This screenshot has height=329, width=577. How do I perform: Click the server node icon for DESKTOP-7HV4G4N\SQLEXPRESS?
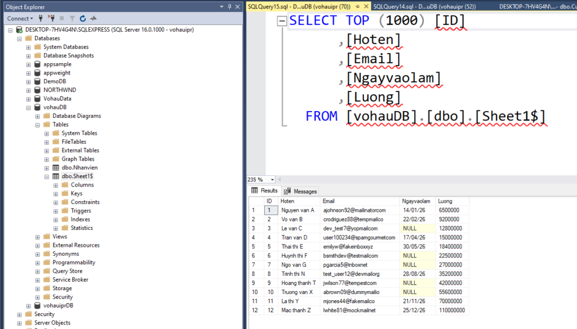click(20, 30)
